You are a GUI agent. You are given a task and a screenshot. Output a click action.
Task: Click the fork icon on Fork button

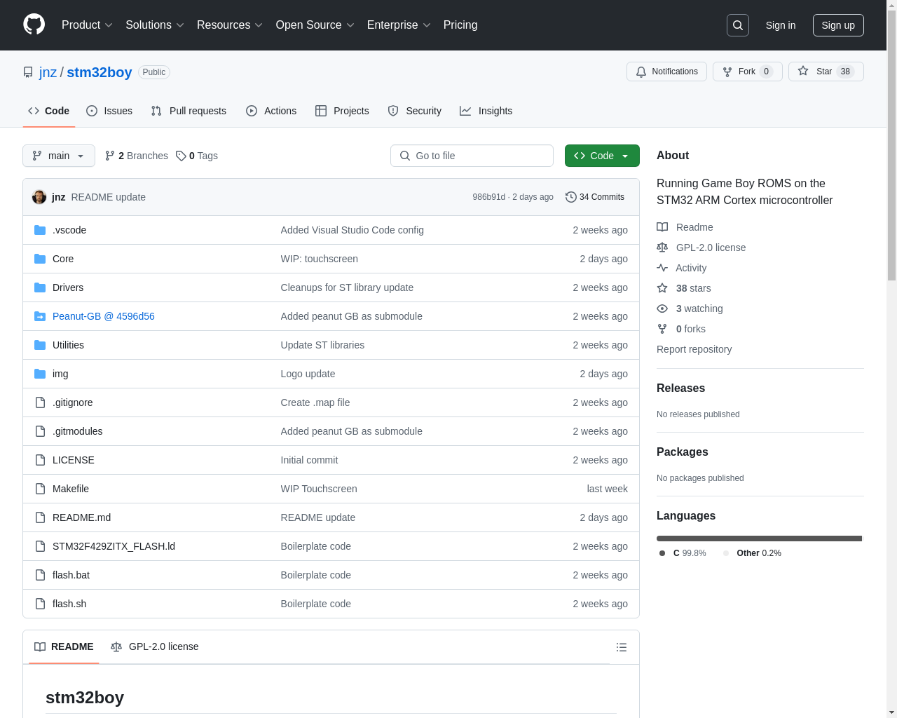[727, 72]
